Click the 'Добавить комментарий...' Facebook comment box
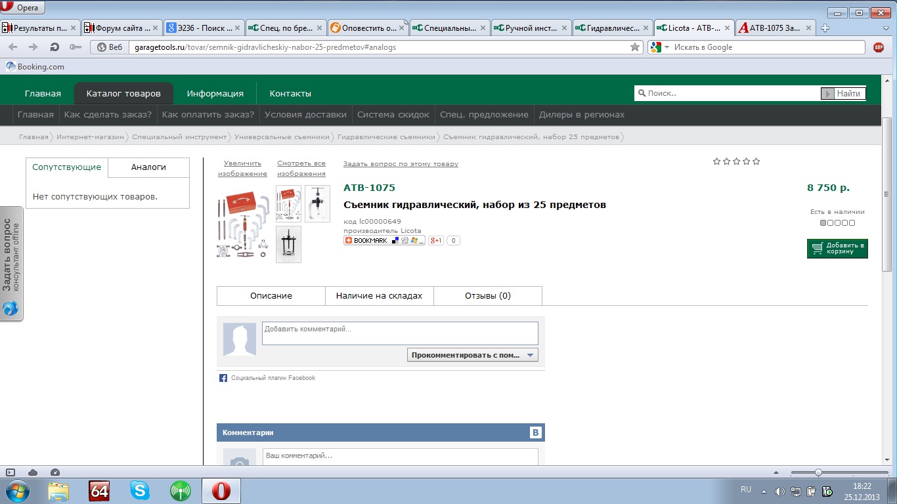Screen dimensions: 897x504 [x=400, y=333]
